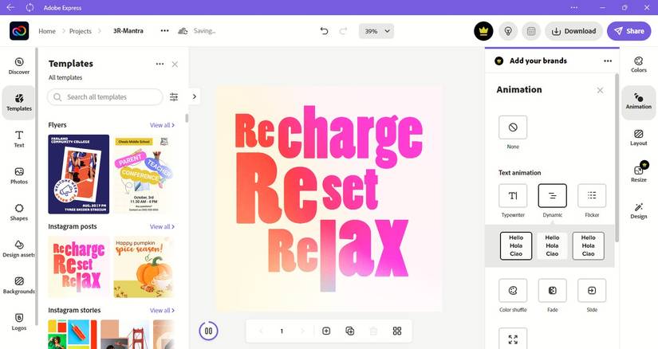Open the Logos panel
This screenshot has height=349, width=658.
(x=19, y=322)
